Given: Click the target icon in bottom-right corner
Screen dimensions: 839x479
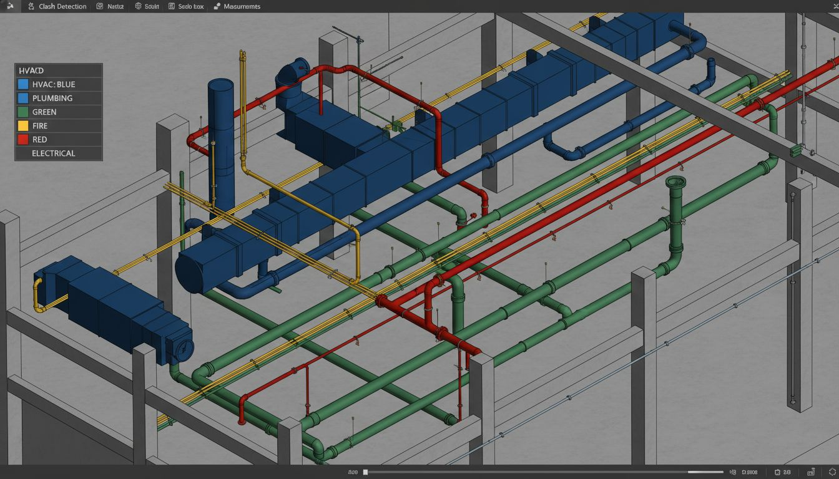Looking at the screenshot, I should 832,472.
